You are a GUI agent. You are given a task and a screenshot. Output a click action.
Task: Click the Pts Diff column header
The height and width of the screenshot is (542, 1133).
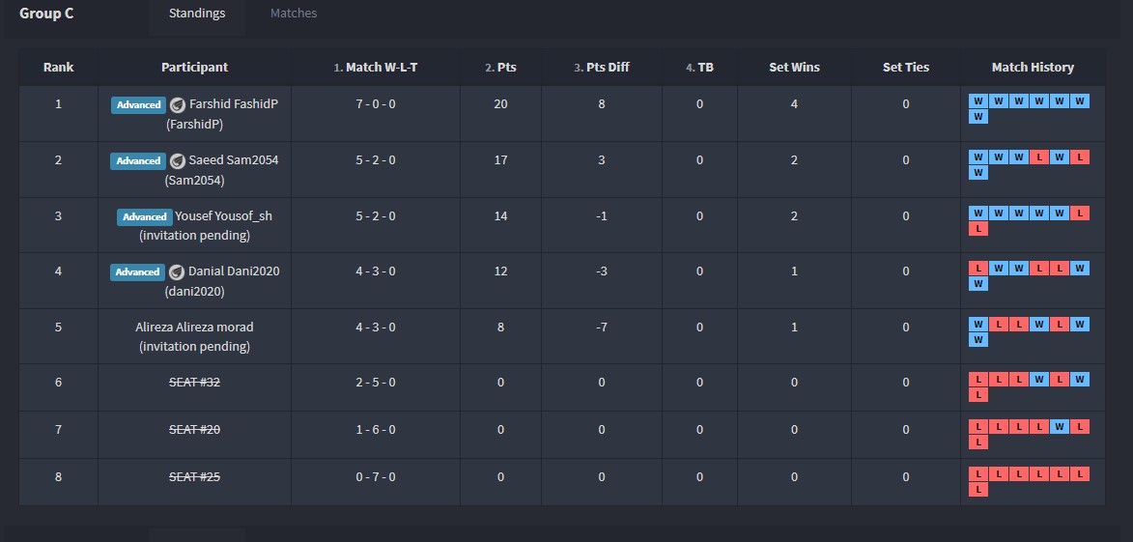pos(601,68)
